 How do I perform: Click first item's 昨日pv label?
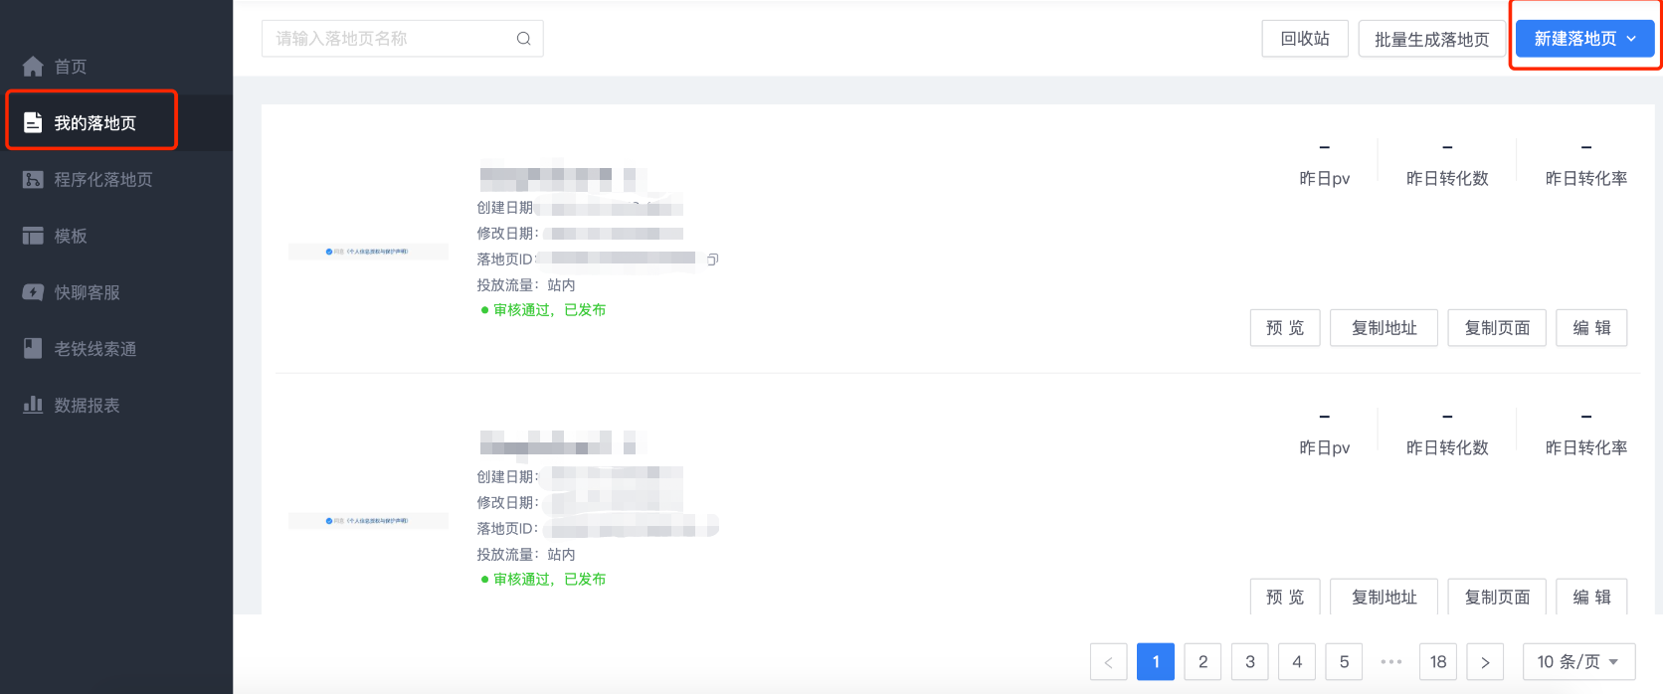(x=1325, y=179)
